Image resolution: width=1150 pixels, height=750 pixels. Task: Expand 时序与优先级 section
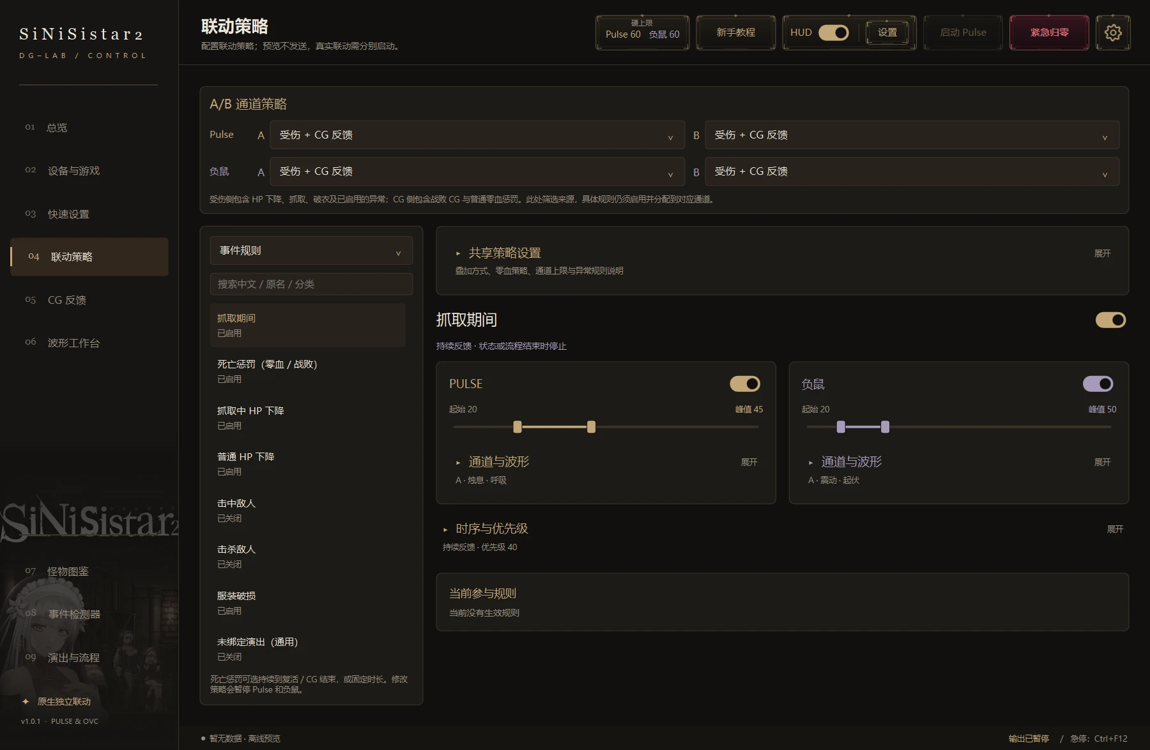point(491,529)
